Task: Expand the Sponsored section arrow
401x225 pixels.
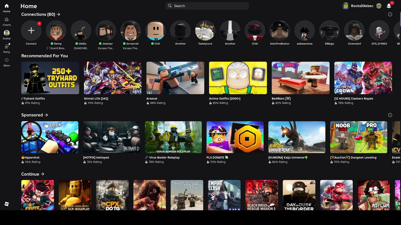Action: (x=46, y=115)
